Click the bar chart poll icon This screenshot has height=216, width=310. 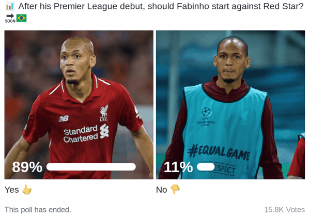(x=10, y=6)
